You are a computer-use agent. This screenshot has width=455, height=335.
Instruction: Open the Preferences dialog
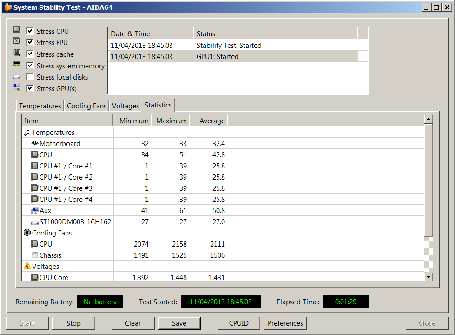coord(285,323)
